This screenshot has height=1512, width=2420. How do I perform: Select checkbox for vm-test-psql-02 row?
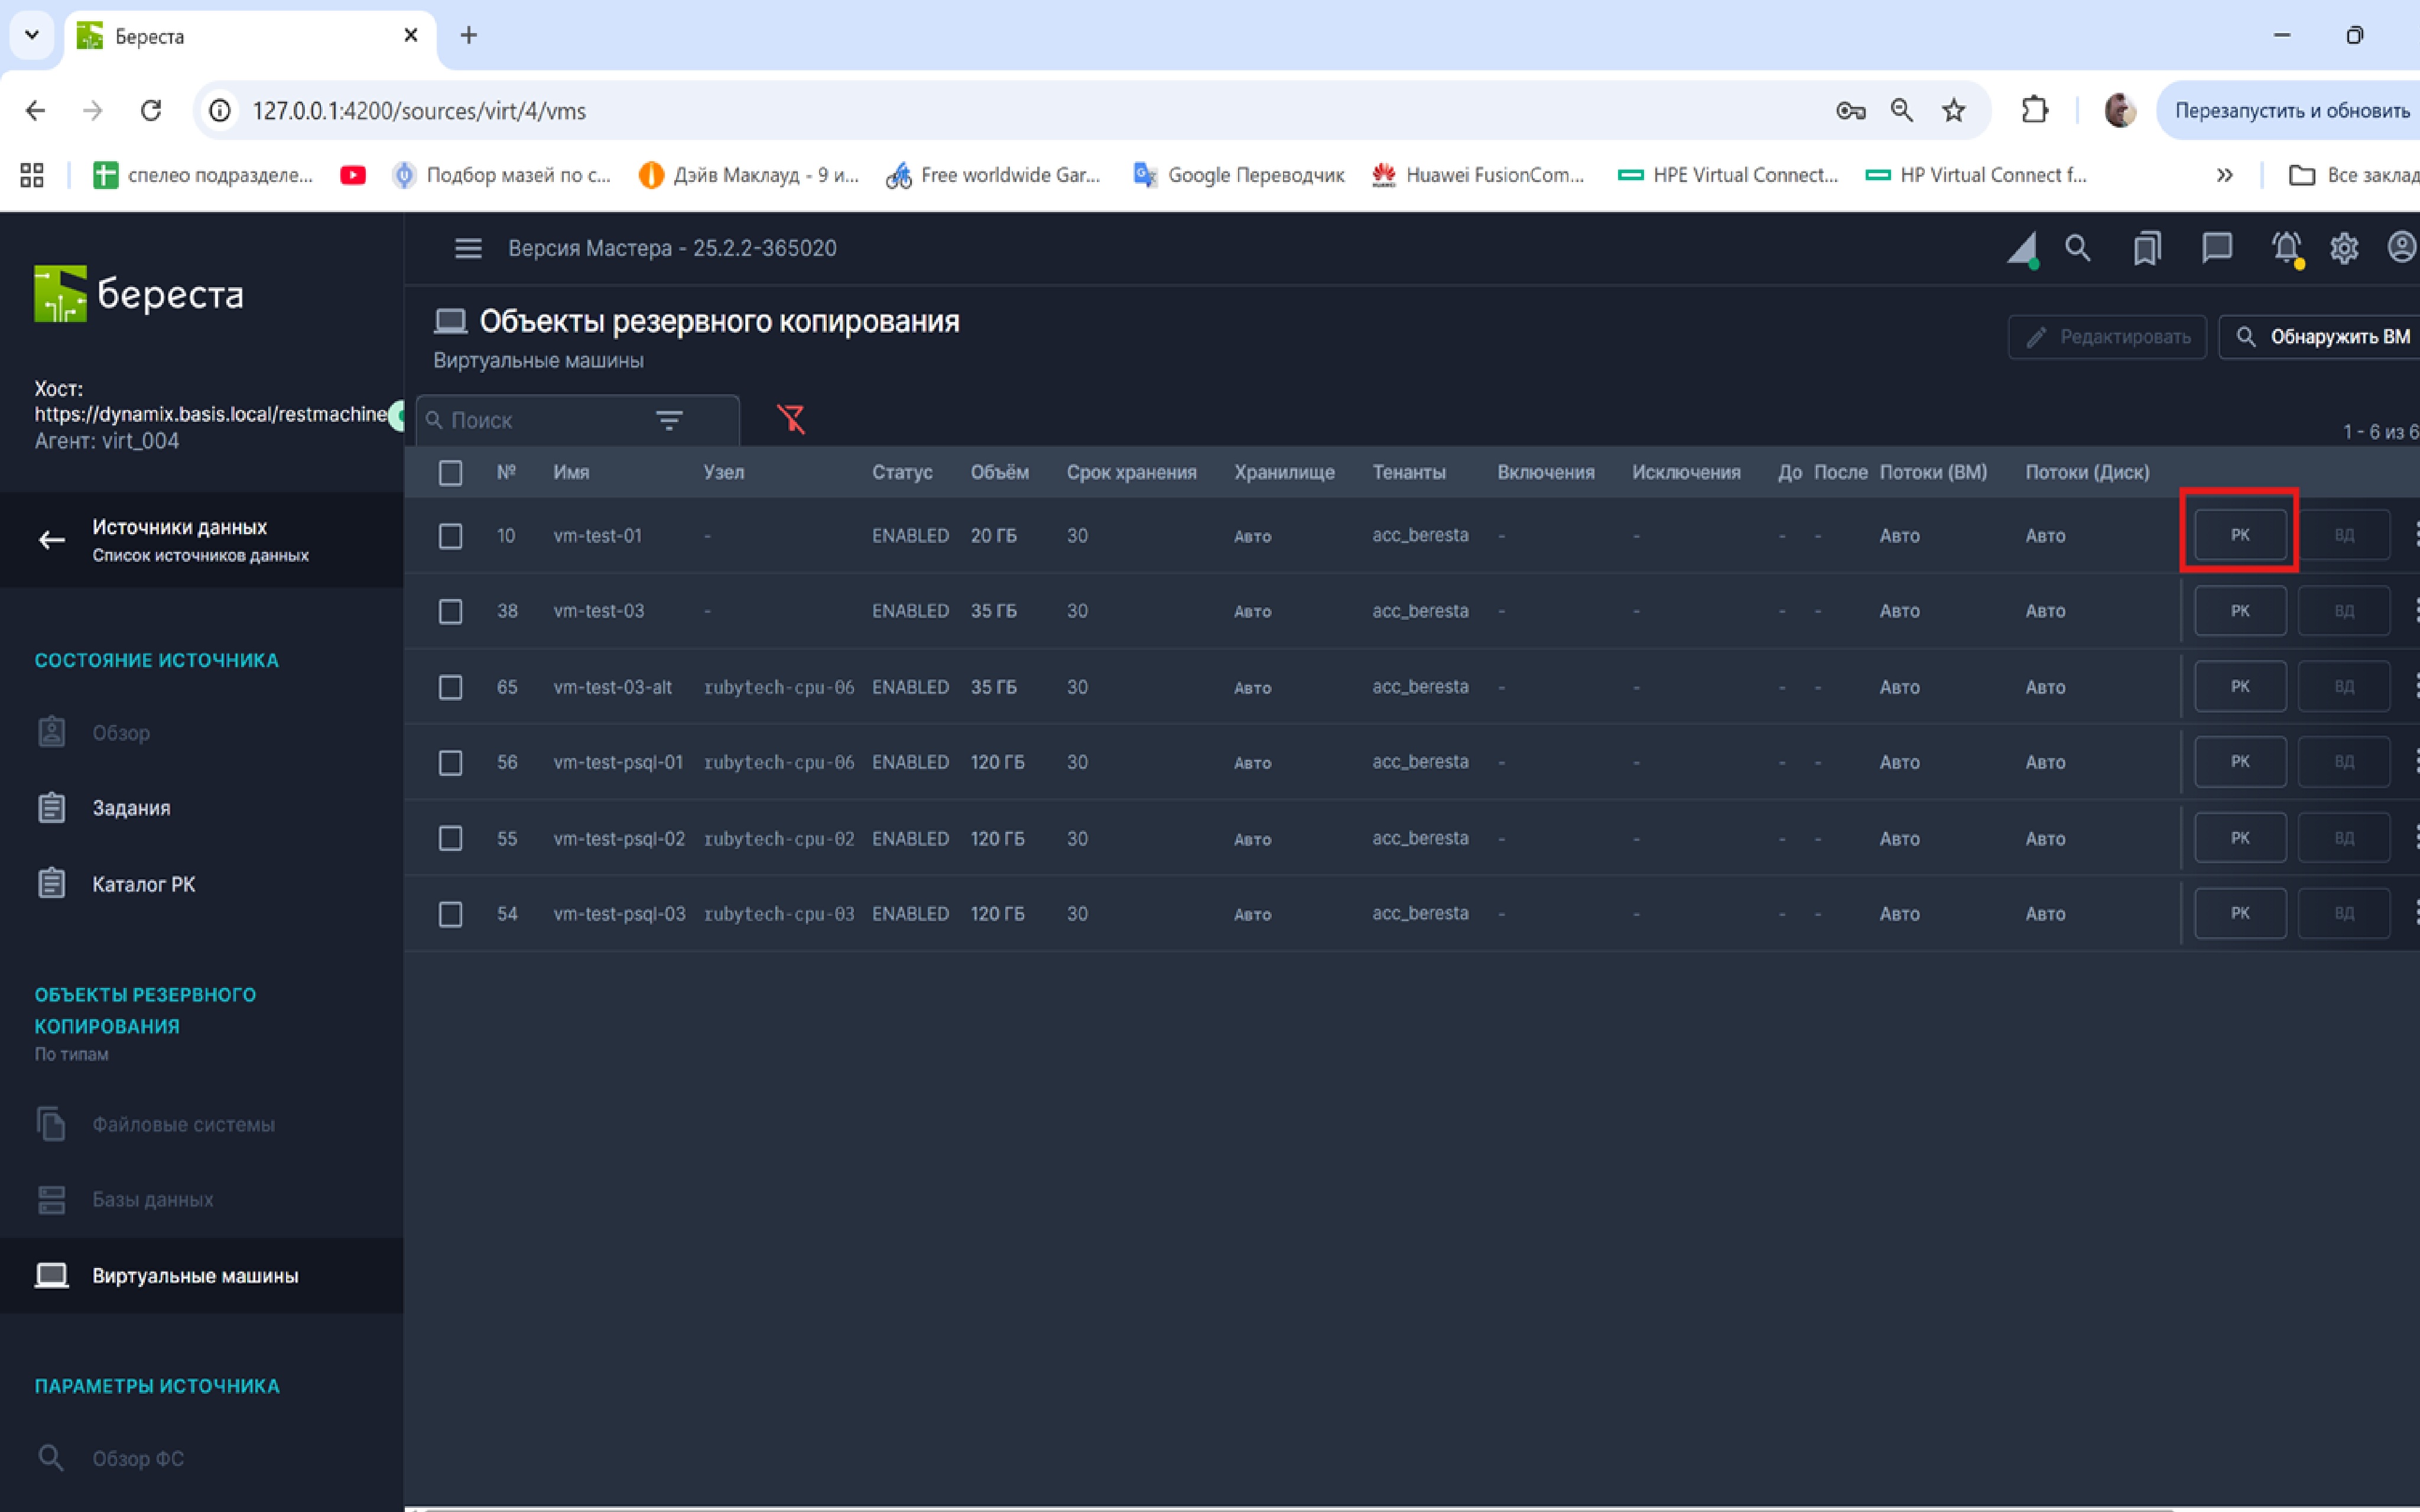pos(451,838)
